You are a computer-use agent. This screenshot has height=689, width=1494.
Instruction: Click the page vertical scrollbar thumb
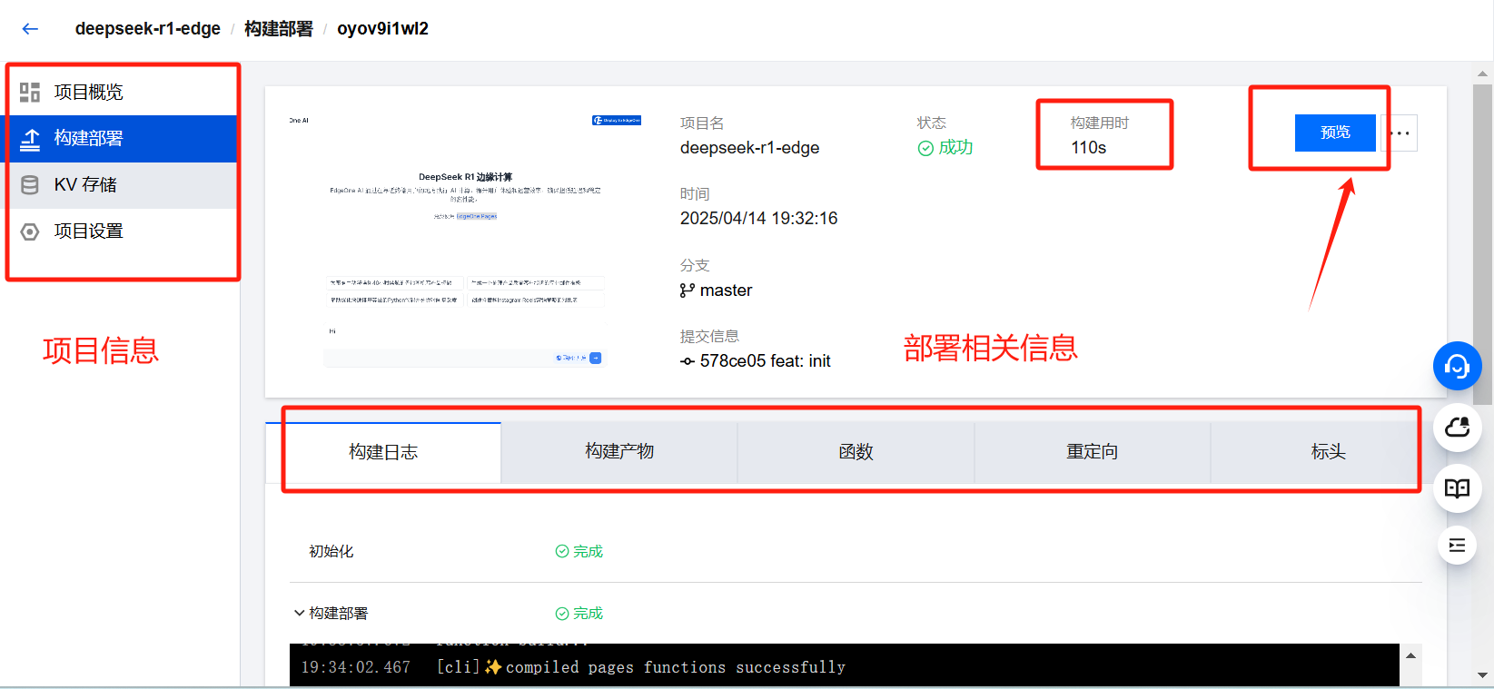[1482, 244]
